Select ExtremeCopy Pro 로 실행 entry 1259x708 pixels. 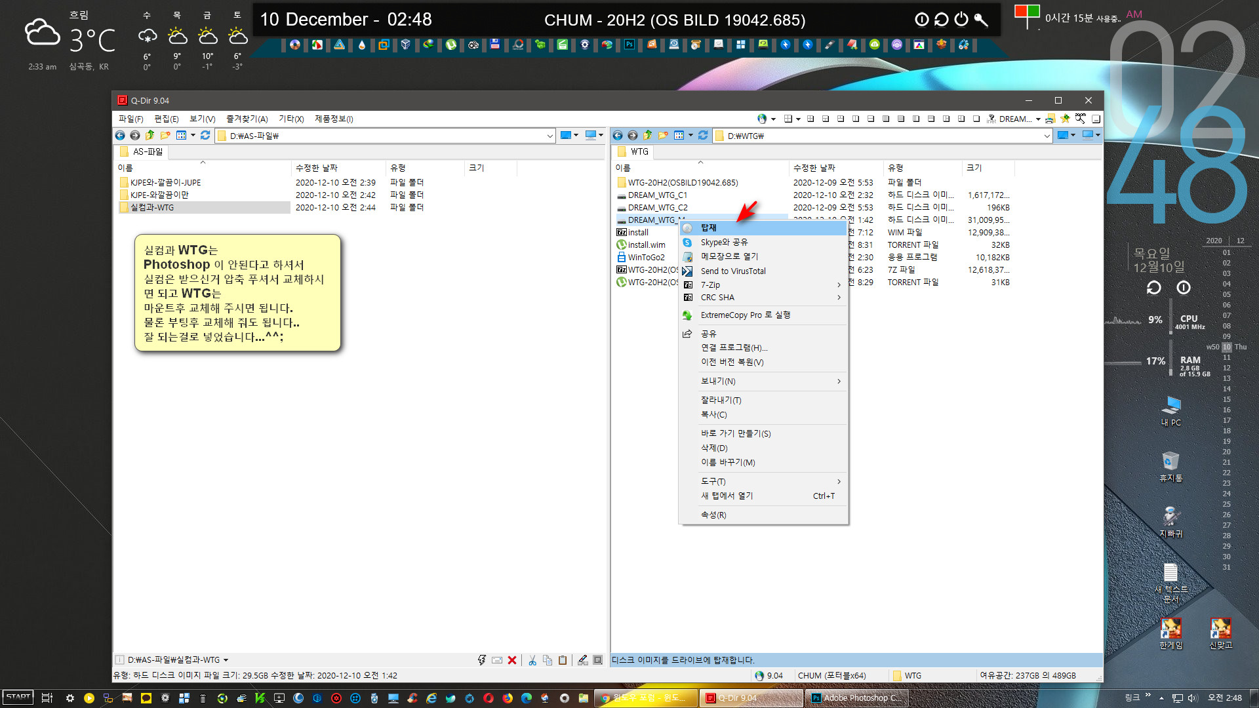click(763, 315)
